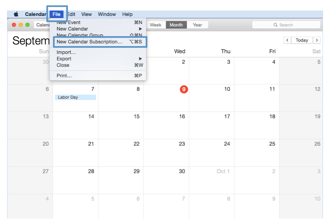The width and height of the screenshot is (325, 223).
Task: Click the Today button
Action: click(x=302, y=40)
